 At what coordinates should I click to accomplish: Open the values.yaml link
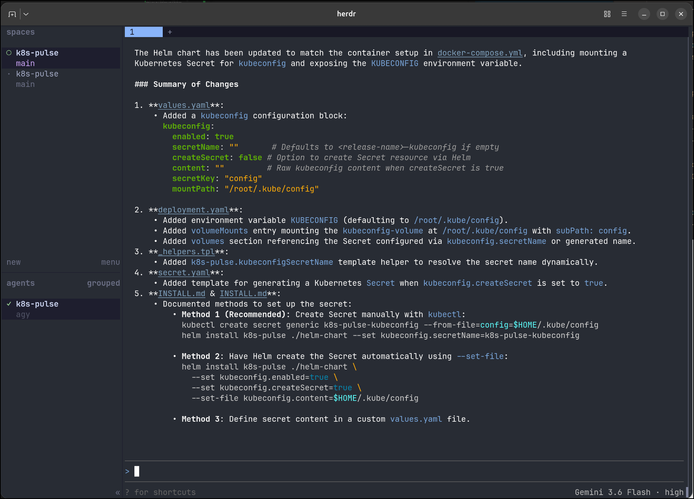184,105
